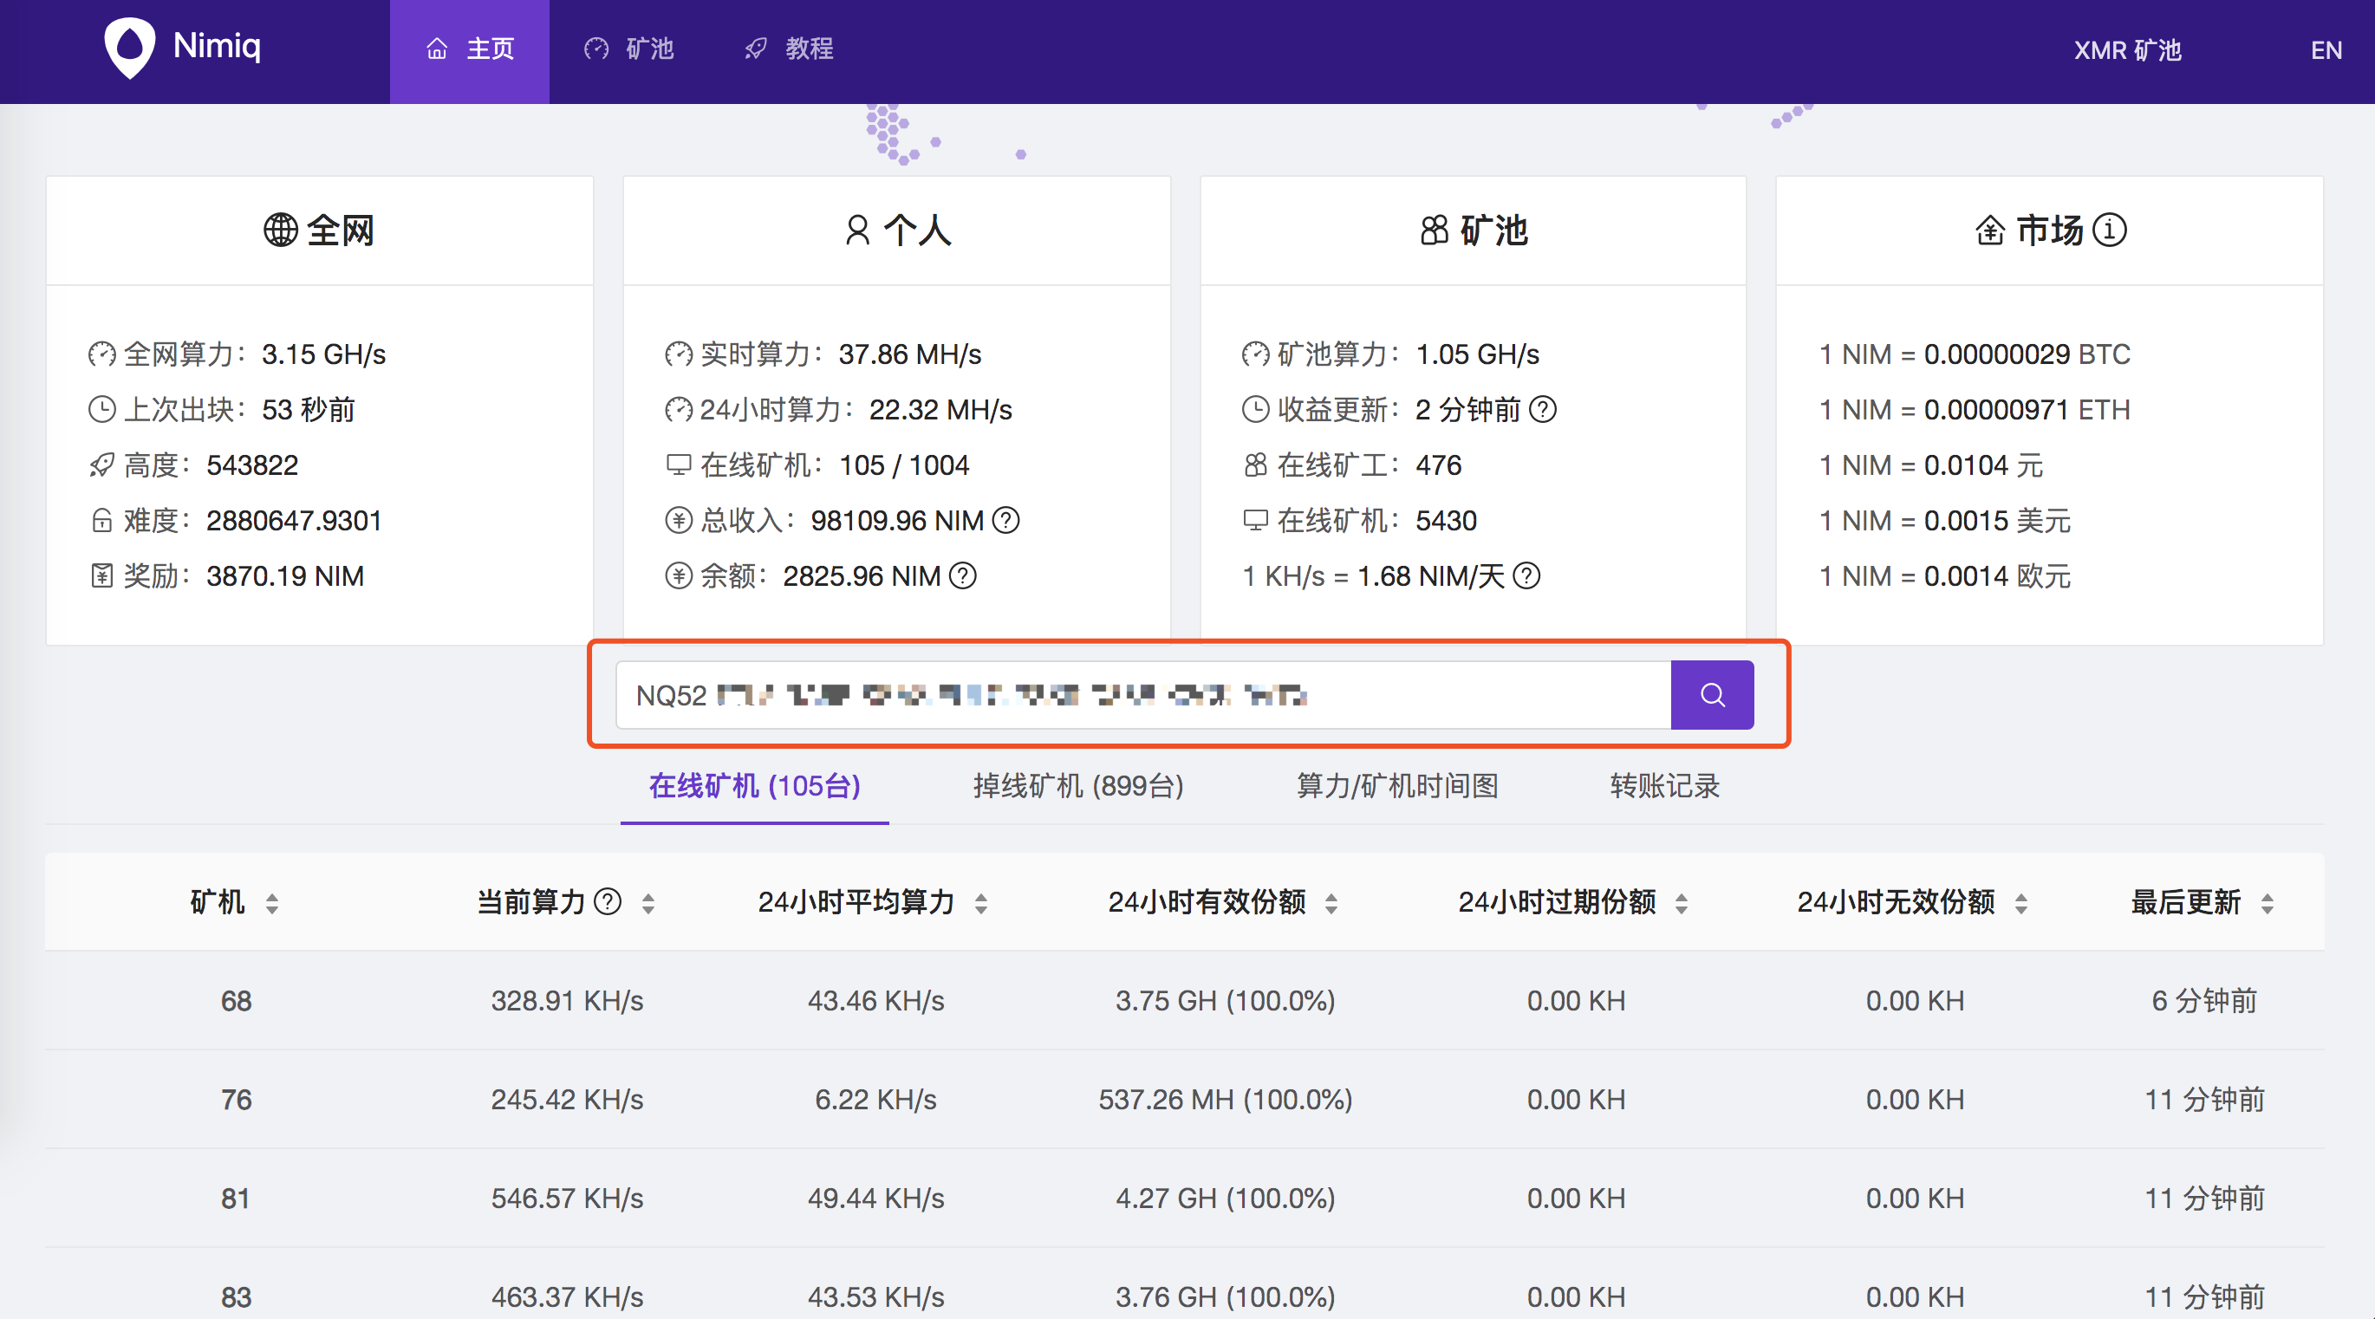Click help icon next to 总收入

tap(1005, 521)
